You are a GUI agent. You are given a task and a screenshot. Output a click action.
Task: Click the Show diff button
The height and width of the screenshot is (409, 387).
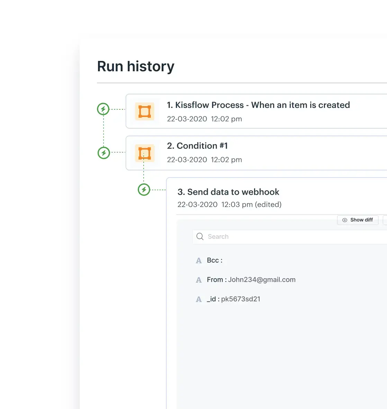click(x=358, y=220)
